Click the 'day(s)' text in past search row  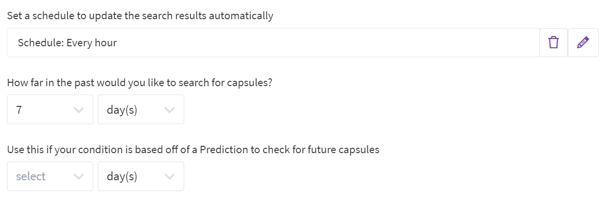(121, 110)
